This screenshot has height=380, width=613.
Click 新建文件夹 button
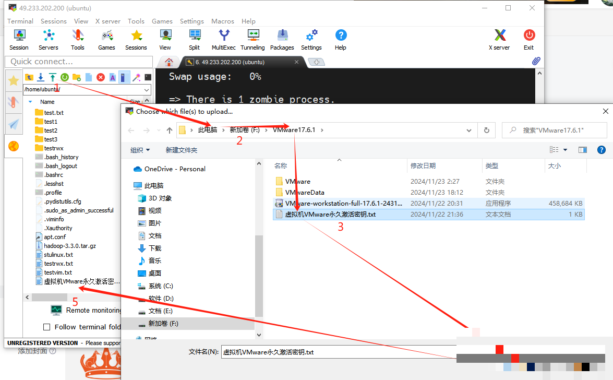click(182, 150)
